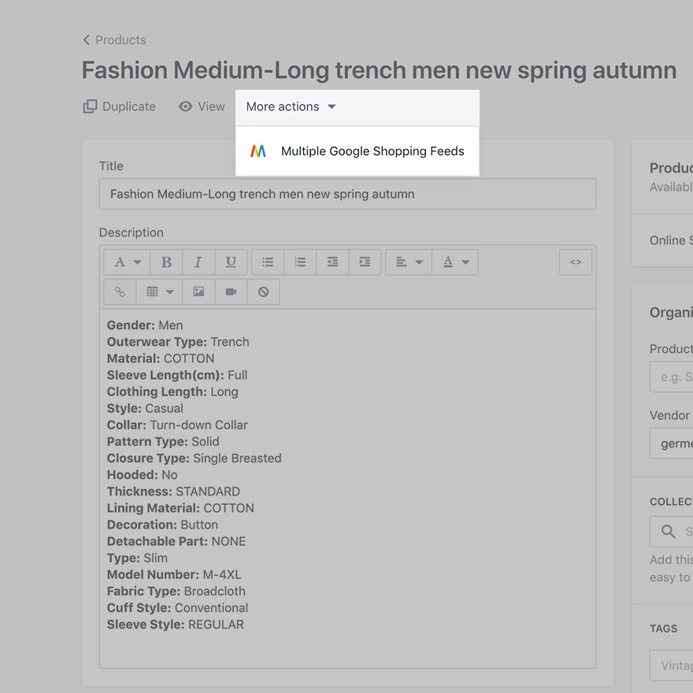Show HTML source code view
This screenshot has height=693, width=693.
coord(576,262)
